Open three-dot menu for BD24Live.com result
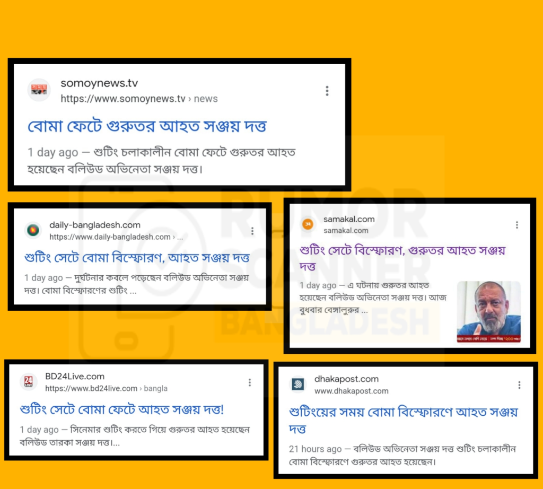Screen dimensions: 543x489 pyautogui.click(x=249, y=382)
